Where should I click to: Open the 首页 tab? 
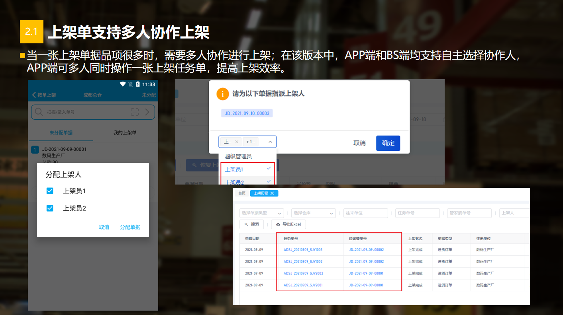pyautogui.click(x=242, y=193)
